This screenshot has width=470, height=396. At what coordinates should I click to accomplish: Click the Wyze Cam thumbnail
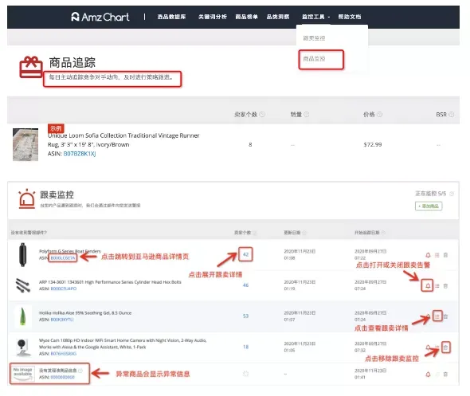[23, 347]
